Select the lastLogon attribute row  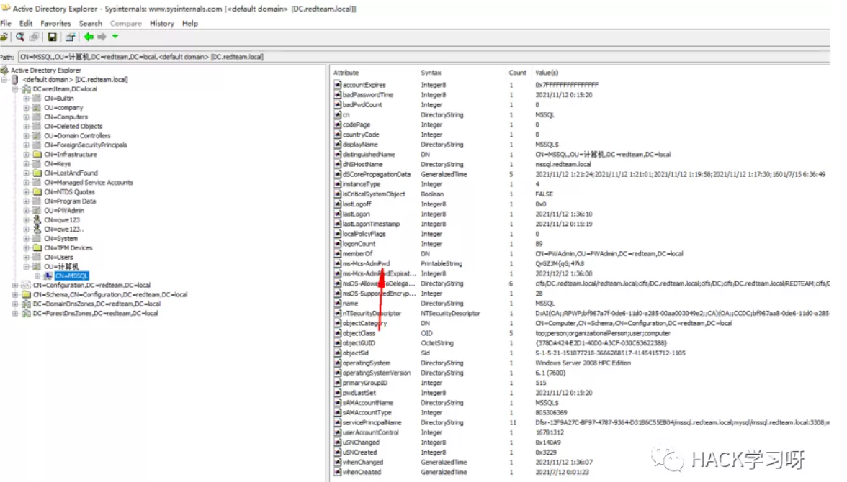click(581, 214)
